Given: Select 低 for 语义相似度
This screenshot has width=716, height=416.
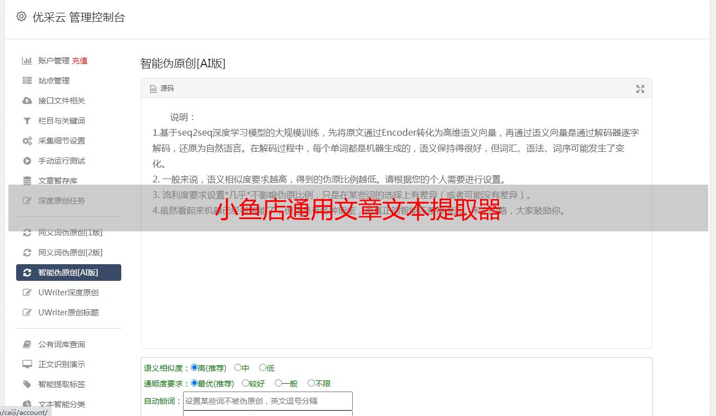Looking at the screenshot, I should click(263, 368).
